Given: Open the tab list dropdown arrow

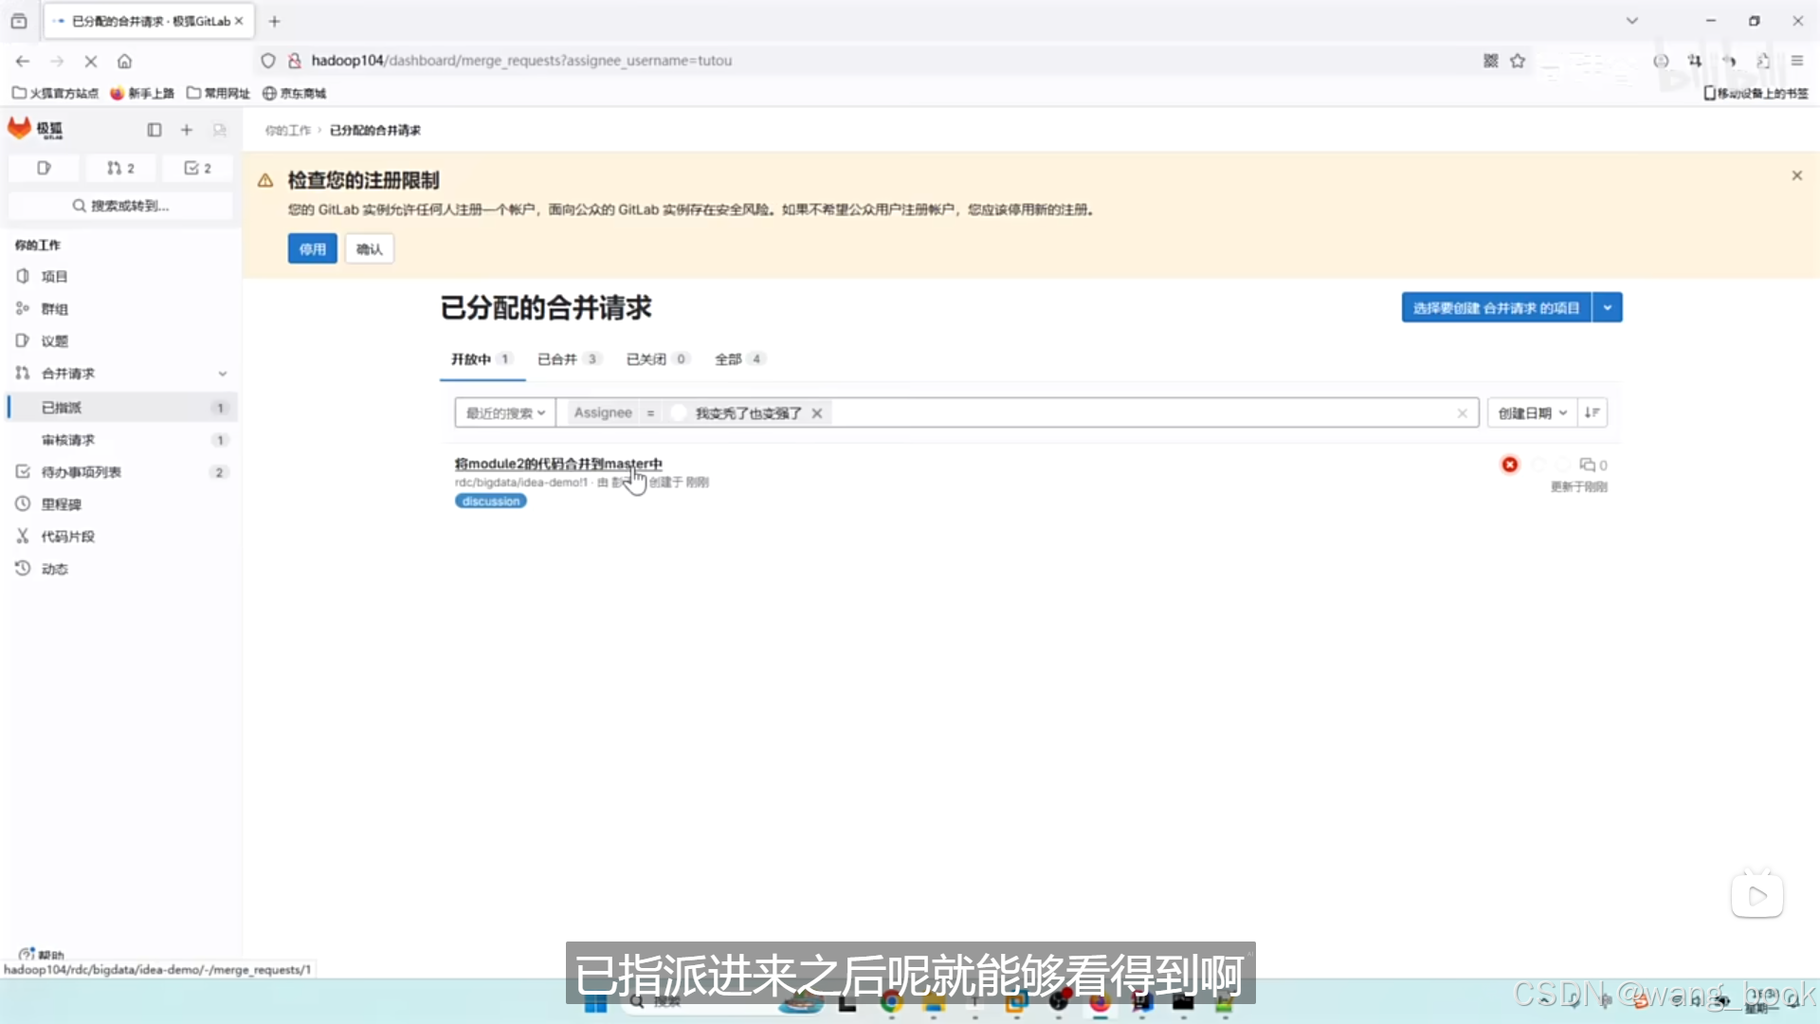Looking at the screenshot, I should click(x=1631, y=21).
